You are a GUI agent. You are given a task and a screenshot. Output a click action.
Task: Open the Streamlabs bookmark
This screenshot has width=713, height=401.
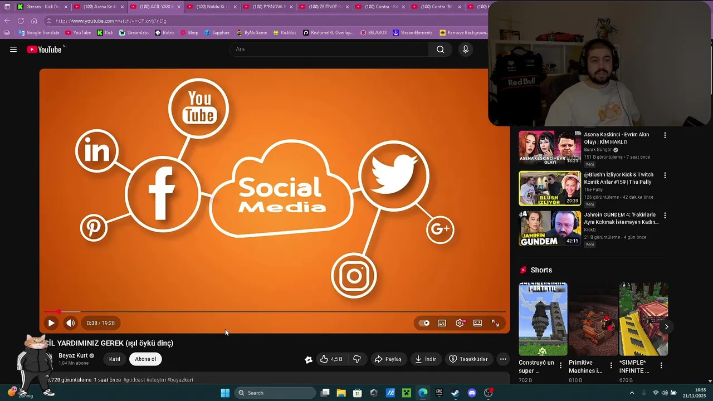click(x=134, y=33)
